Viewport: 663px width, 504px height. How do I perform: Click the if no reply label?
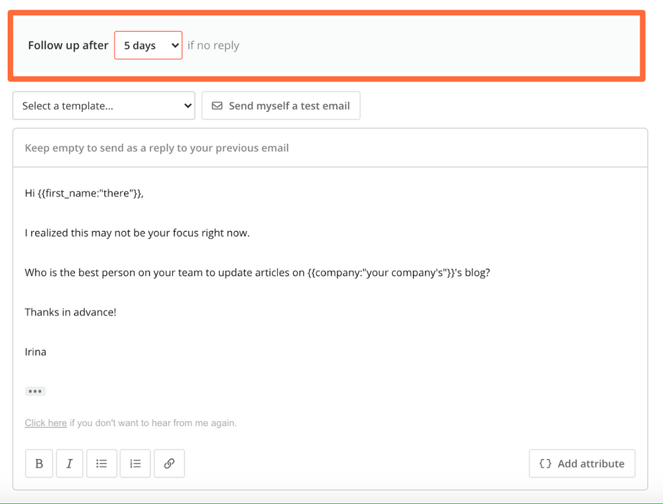pyautogui.click(x=213, y=45)
